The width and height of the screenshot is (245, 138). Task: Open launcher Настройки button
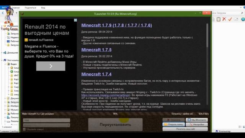pos(197,125)
